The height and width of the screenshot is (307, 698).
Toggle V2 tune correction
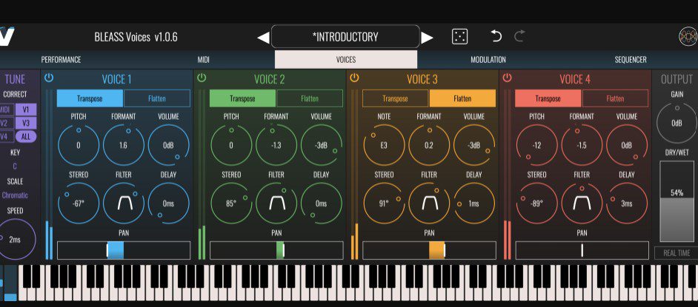point(6,123)
